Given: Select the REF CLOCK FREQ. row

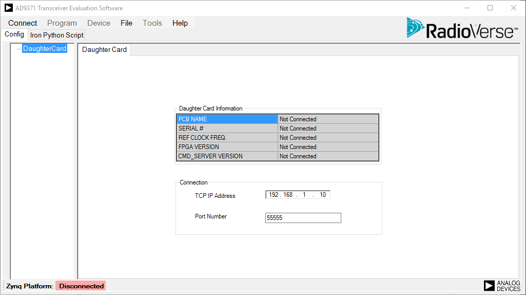Looking at the screenshot, I should (227, 138).
